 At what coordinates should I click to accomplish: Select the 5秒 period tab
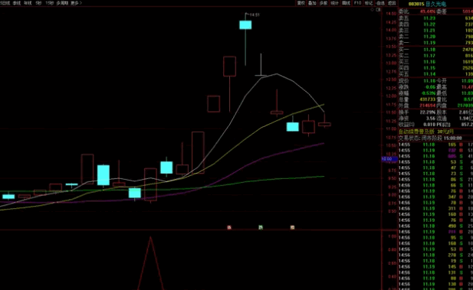[x=38, y=3]
